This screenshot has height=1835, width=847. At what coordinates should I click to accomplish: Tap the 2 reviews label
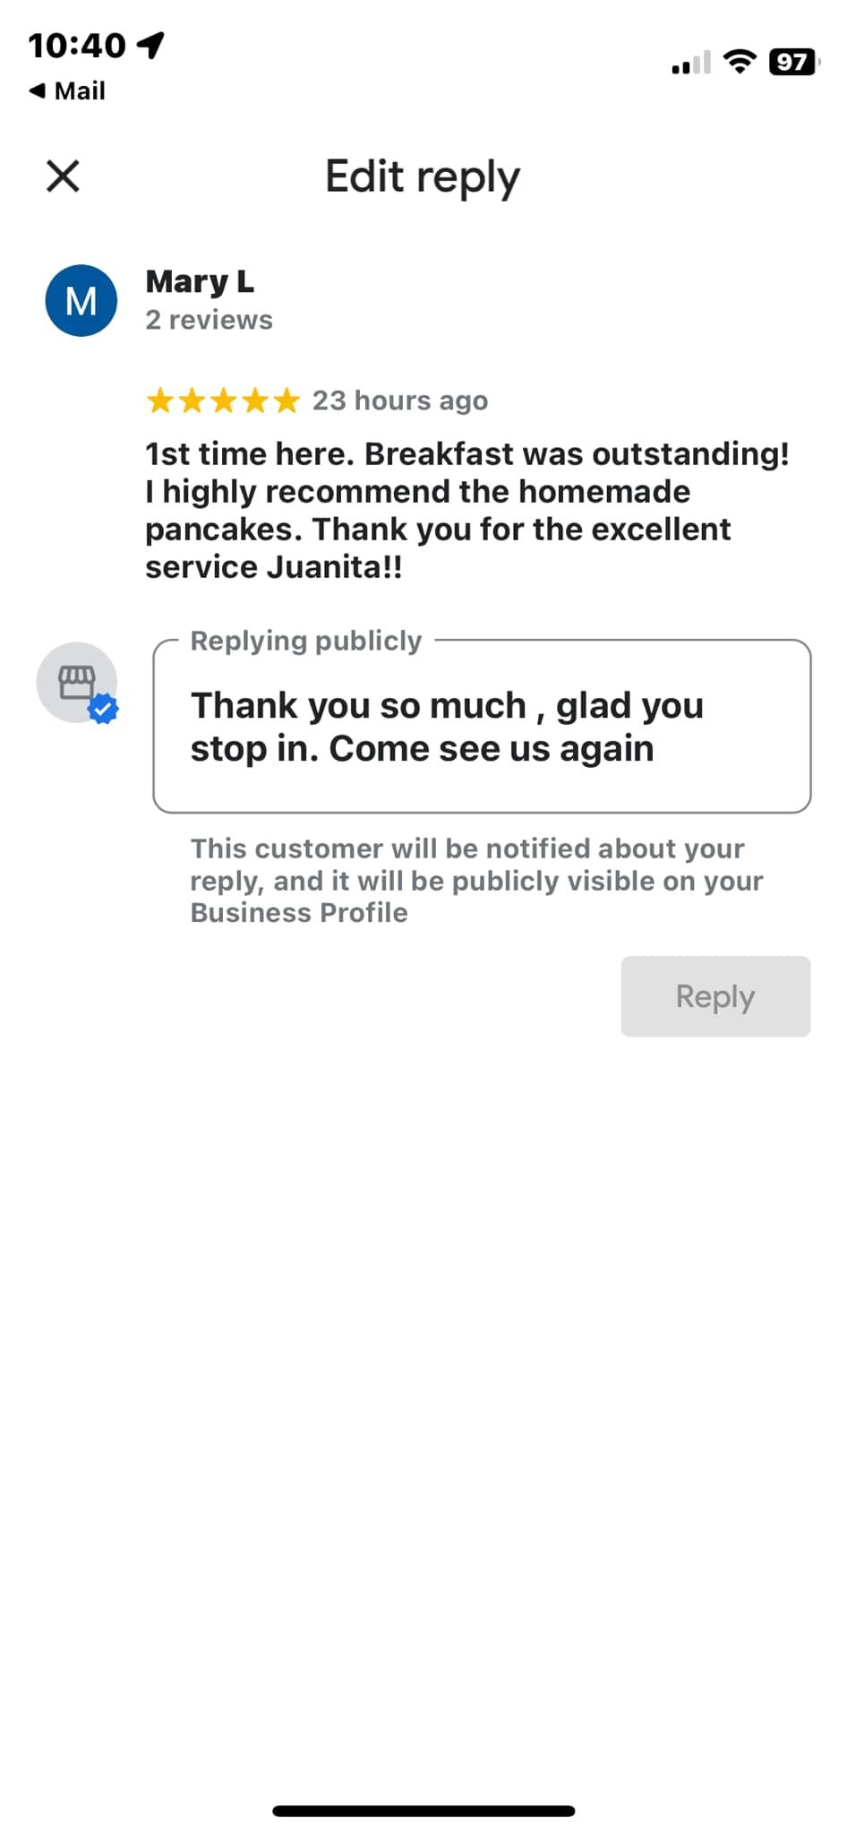(x=210, y=320)
